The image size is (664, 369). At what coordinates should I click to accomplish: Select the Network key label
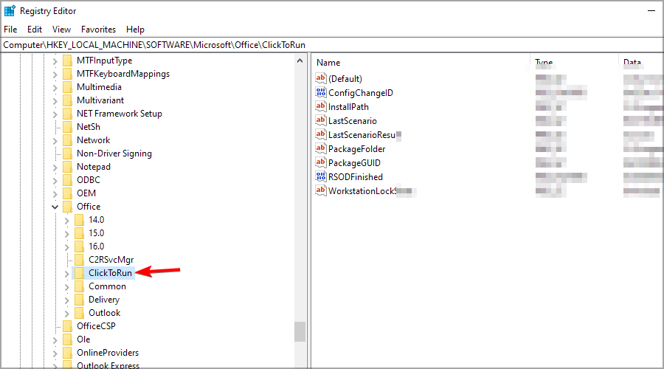pyautogui.click(x=93, y=140)
